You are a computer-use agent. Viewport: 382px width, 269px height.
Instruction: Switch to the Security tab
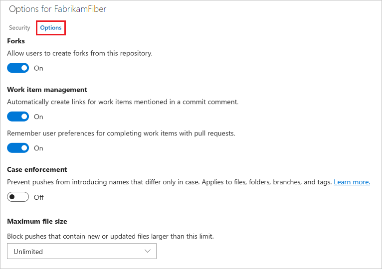(x=19, y=28)
